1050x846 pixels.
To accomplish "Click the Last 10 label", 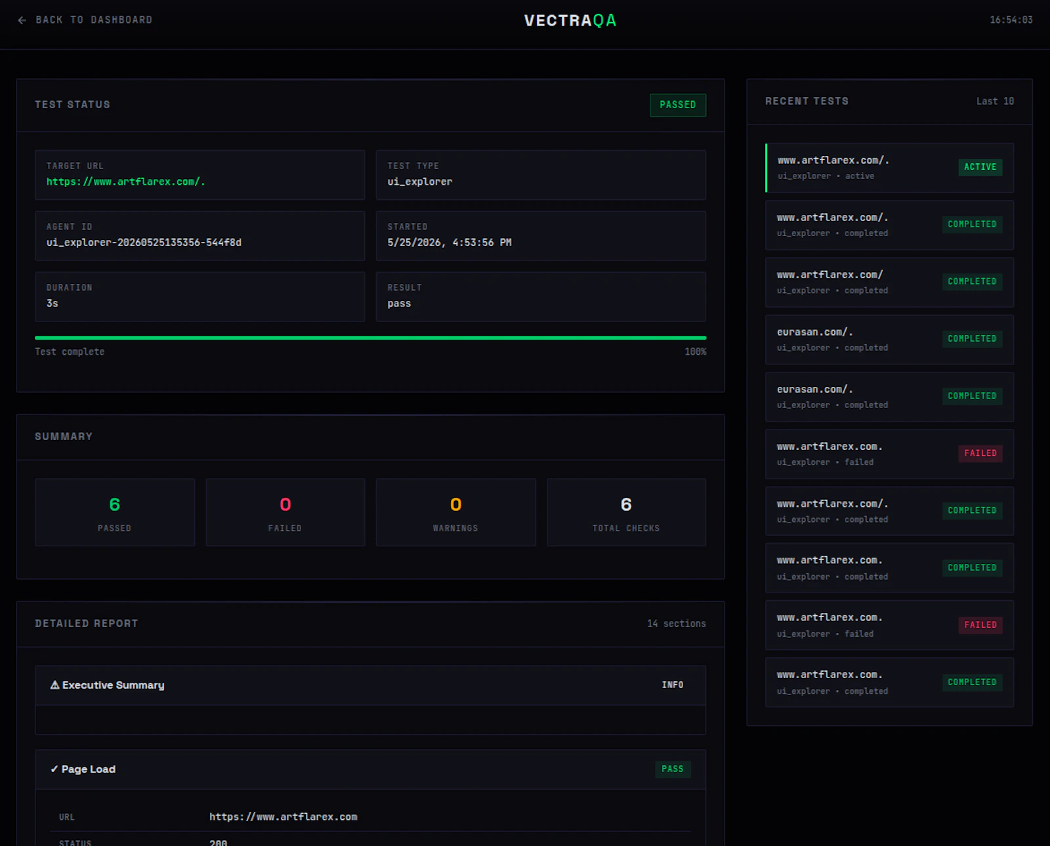I will pyautogui.click(x=995, y=102).
